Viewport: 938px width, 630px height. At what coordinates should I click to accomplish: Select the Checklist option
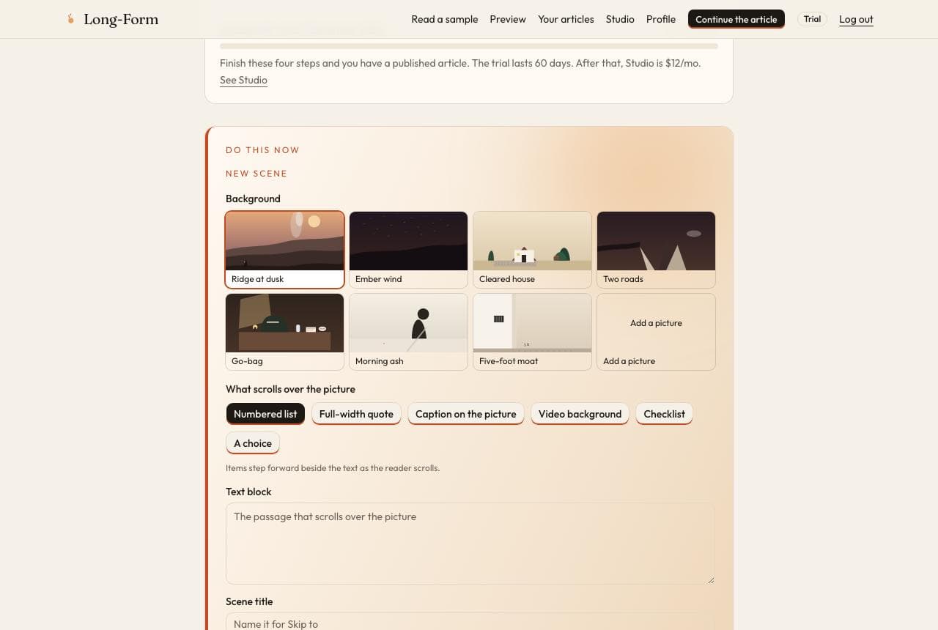664,414
